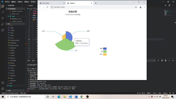Image resolution: width=176 pixels, height=99 pixels.
Task: Click errors and warnings count in status bar
Action: tap(23, 93)
